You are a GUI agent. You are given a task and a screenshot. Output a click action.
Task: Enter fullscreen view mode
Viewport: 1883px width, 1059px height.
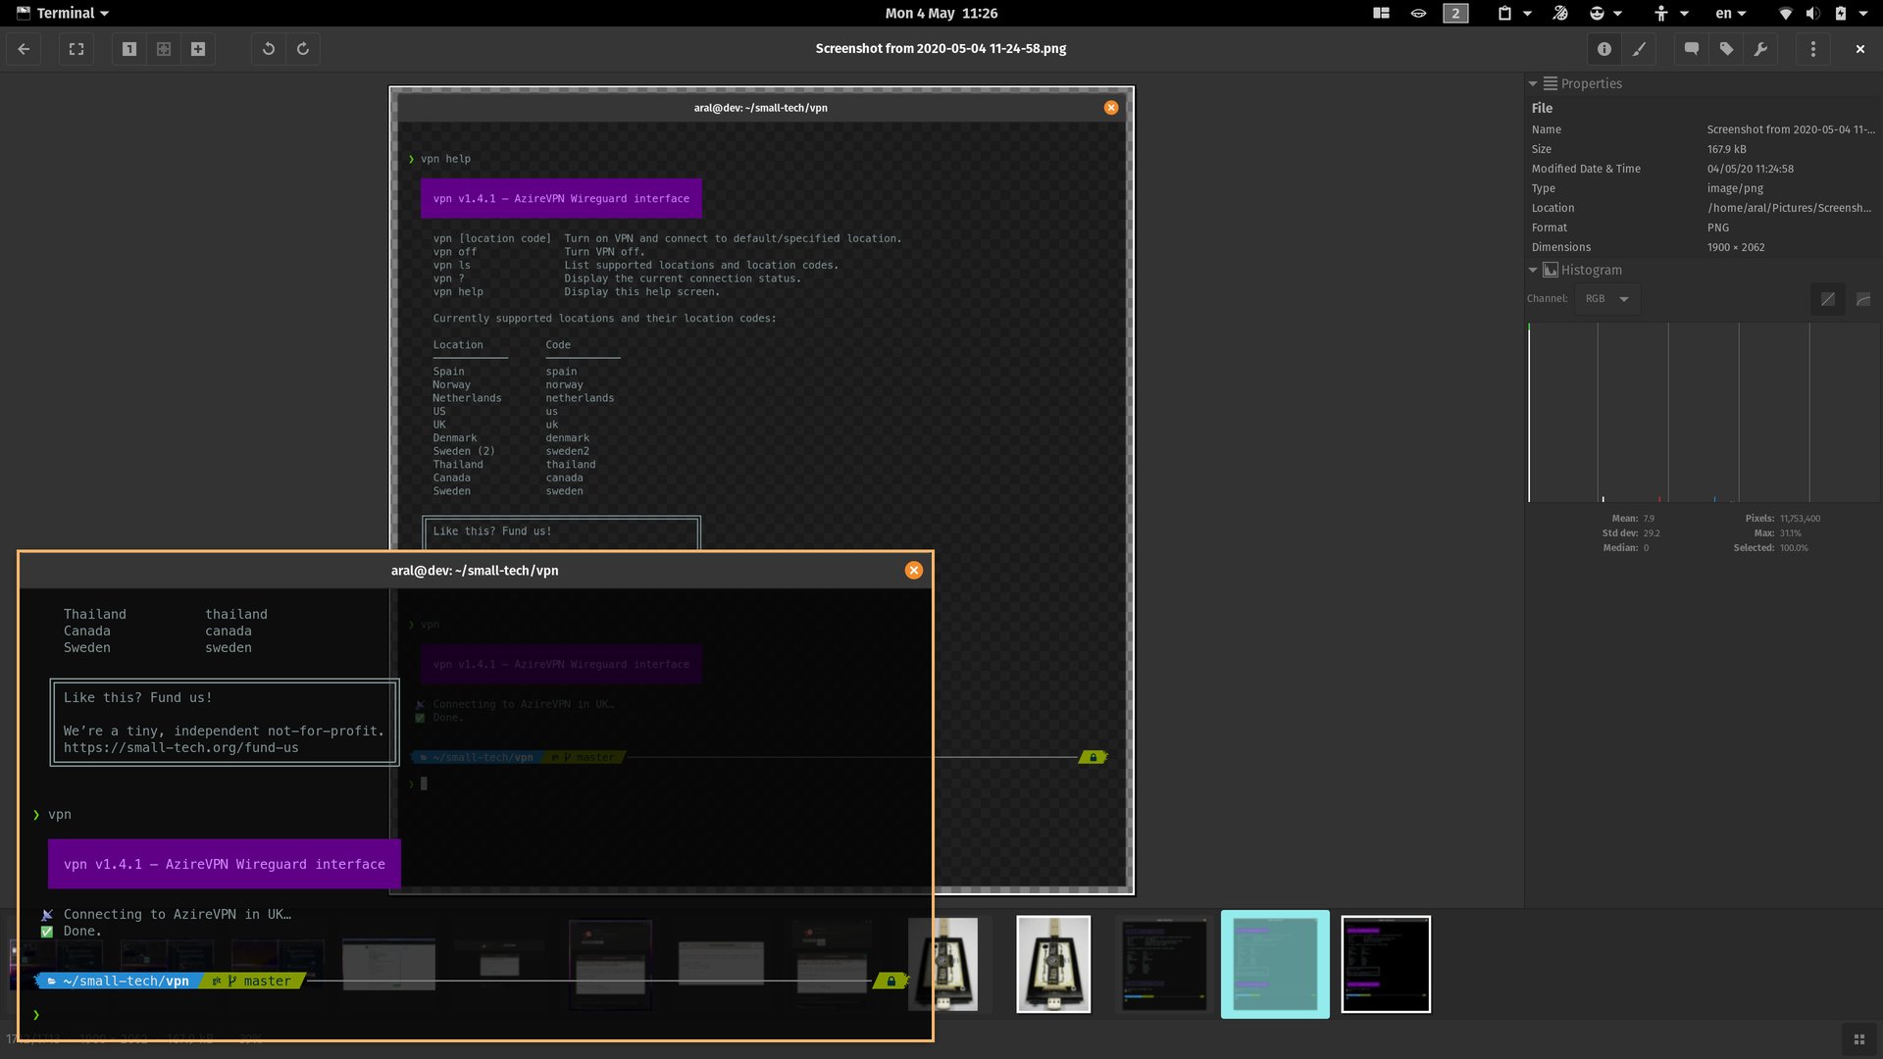tap(76, 48)
